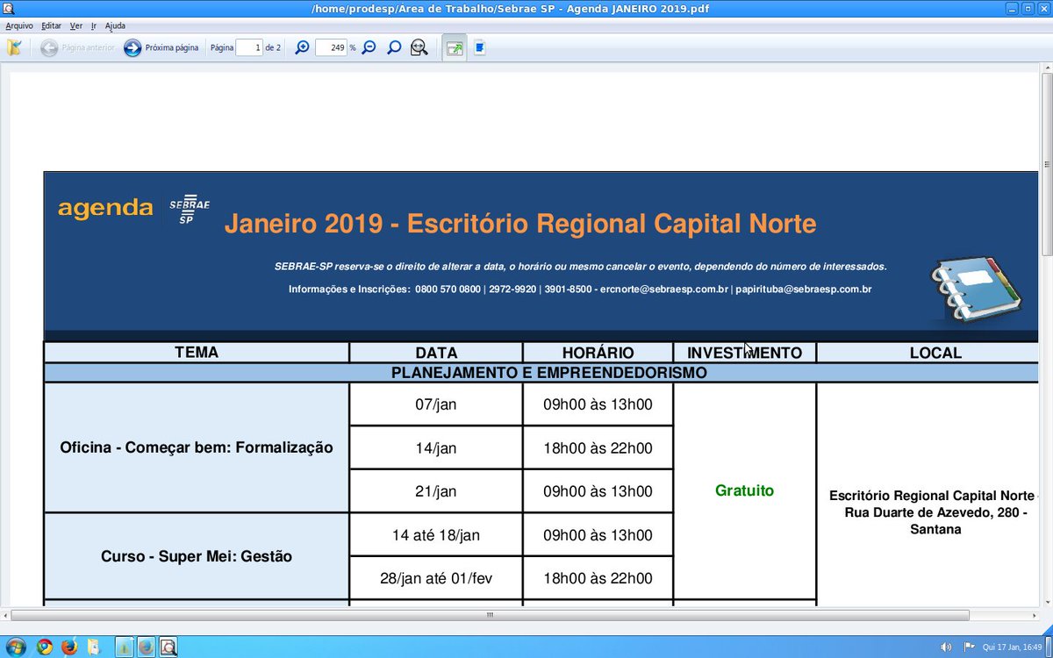Click the vertical scrollbar up arrow
The height and width of the screenshot is (658, 1053).
[x=1046, y=68]
